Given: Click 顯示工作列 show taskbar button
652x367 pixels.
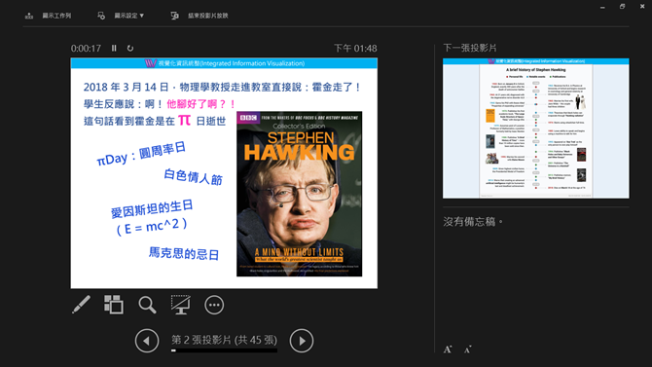Looking at the screenshot, I should click(x=56, y=16).
